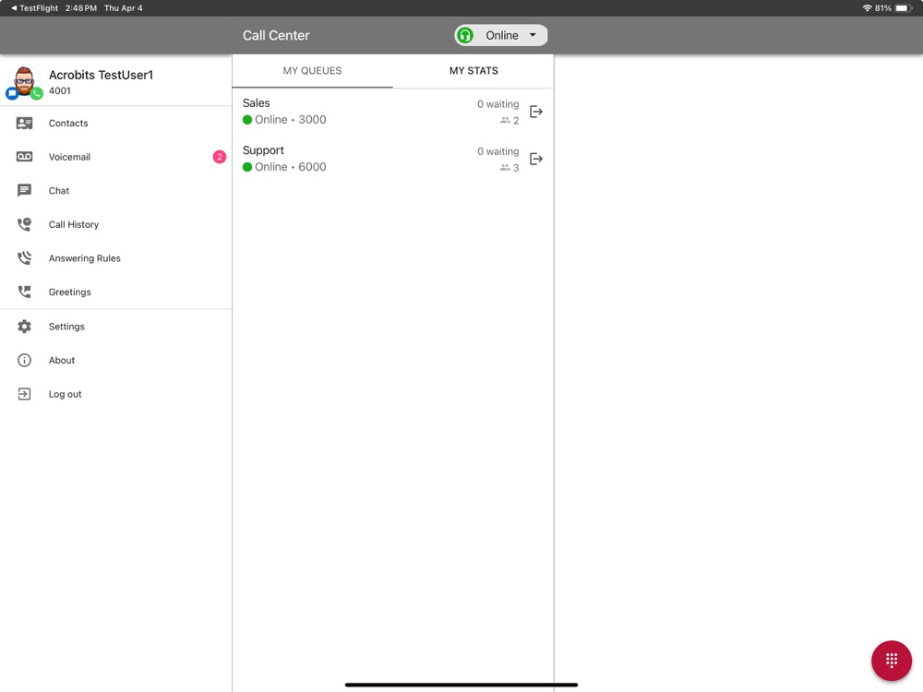The width and height of the screenshot is (923, 692).
Task: Open Call History from the sidebar
Action: [116, 224]
